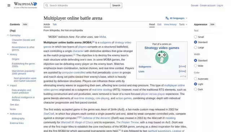The width and height of the screenshot is (231, 132).
Task: Jump to See also section
Action: (x=14, y=105)
